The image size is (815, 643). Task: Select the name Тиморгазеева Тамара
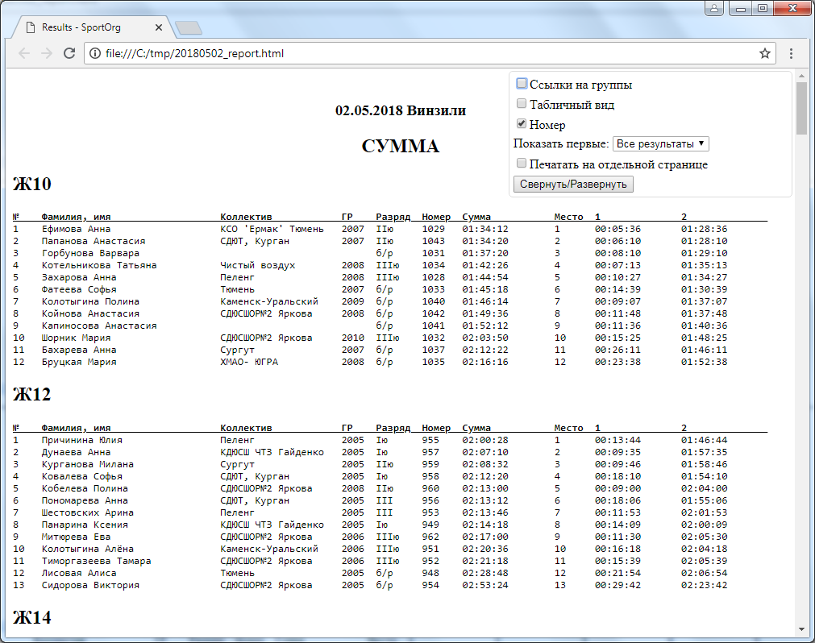pos(96,561)
